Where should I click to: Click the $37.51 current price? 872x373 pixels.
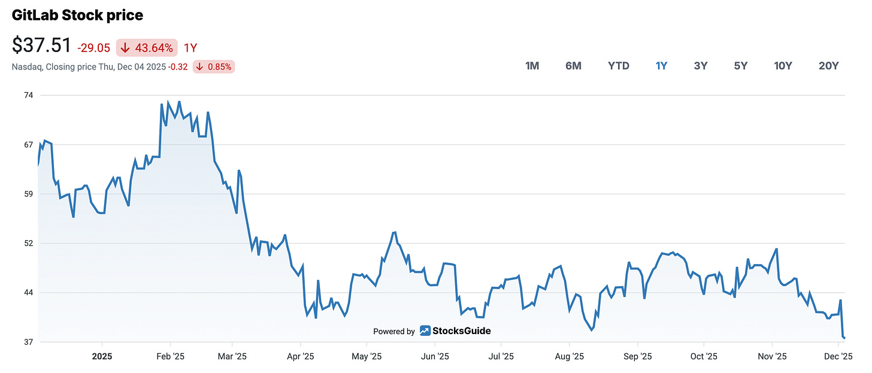pyautogui.click(x=42, y=45)
